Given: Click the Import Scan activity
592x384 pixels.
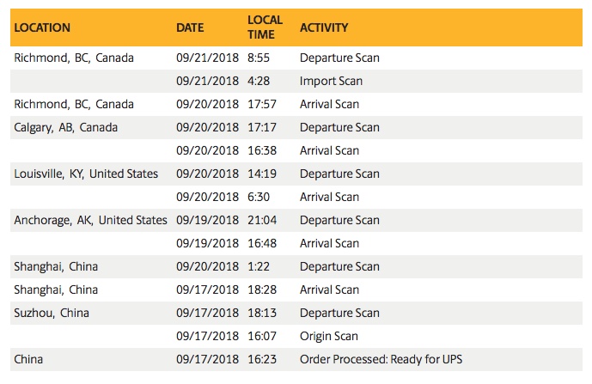Looking at the screenshot, I should tap(331, 81).
